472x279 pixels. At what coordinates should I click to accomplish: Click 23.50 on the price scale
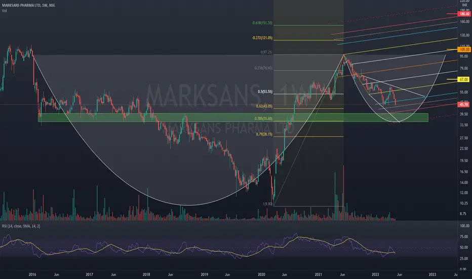coord(464,149)
